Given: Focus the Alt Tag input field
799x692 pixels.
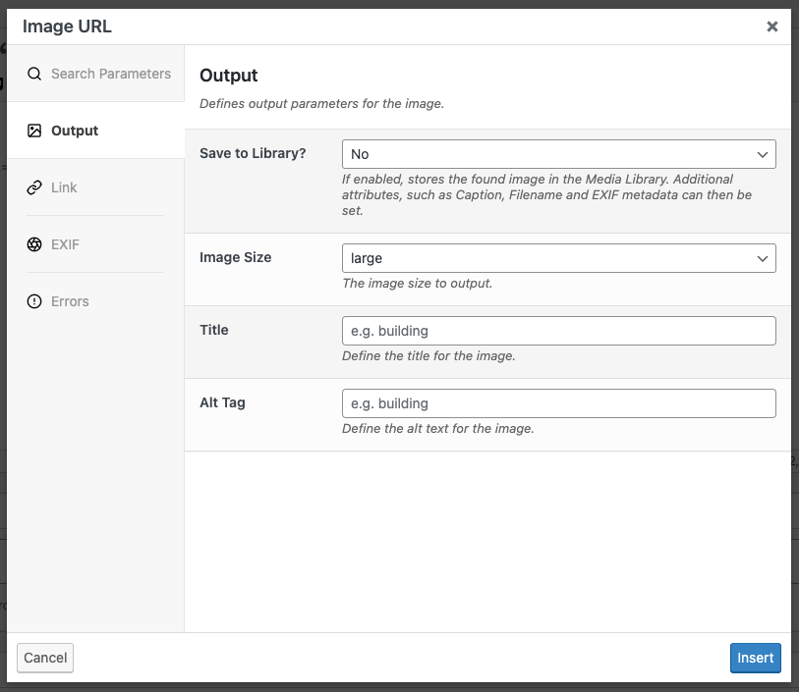Looking at the screenshot, I should click(x=559, y=403).
